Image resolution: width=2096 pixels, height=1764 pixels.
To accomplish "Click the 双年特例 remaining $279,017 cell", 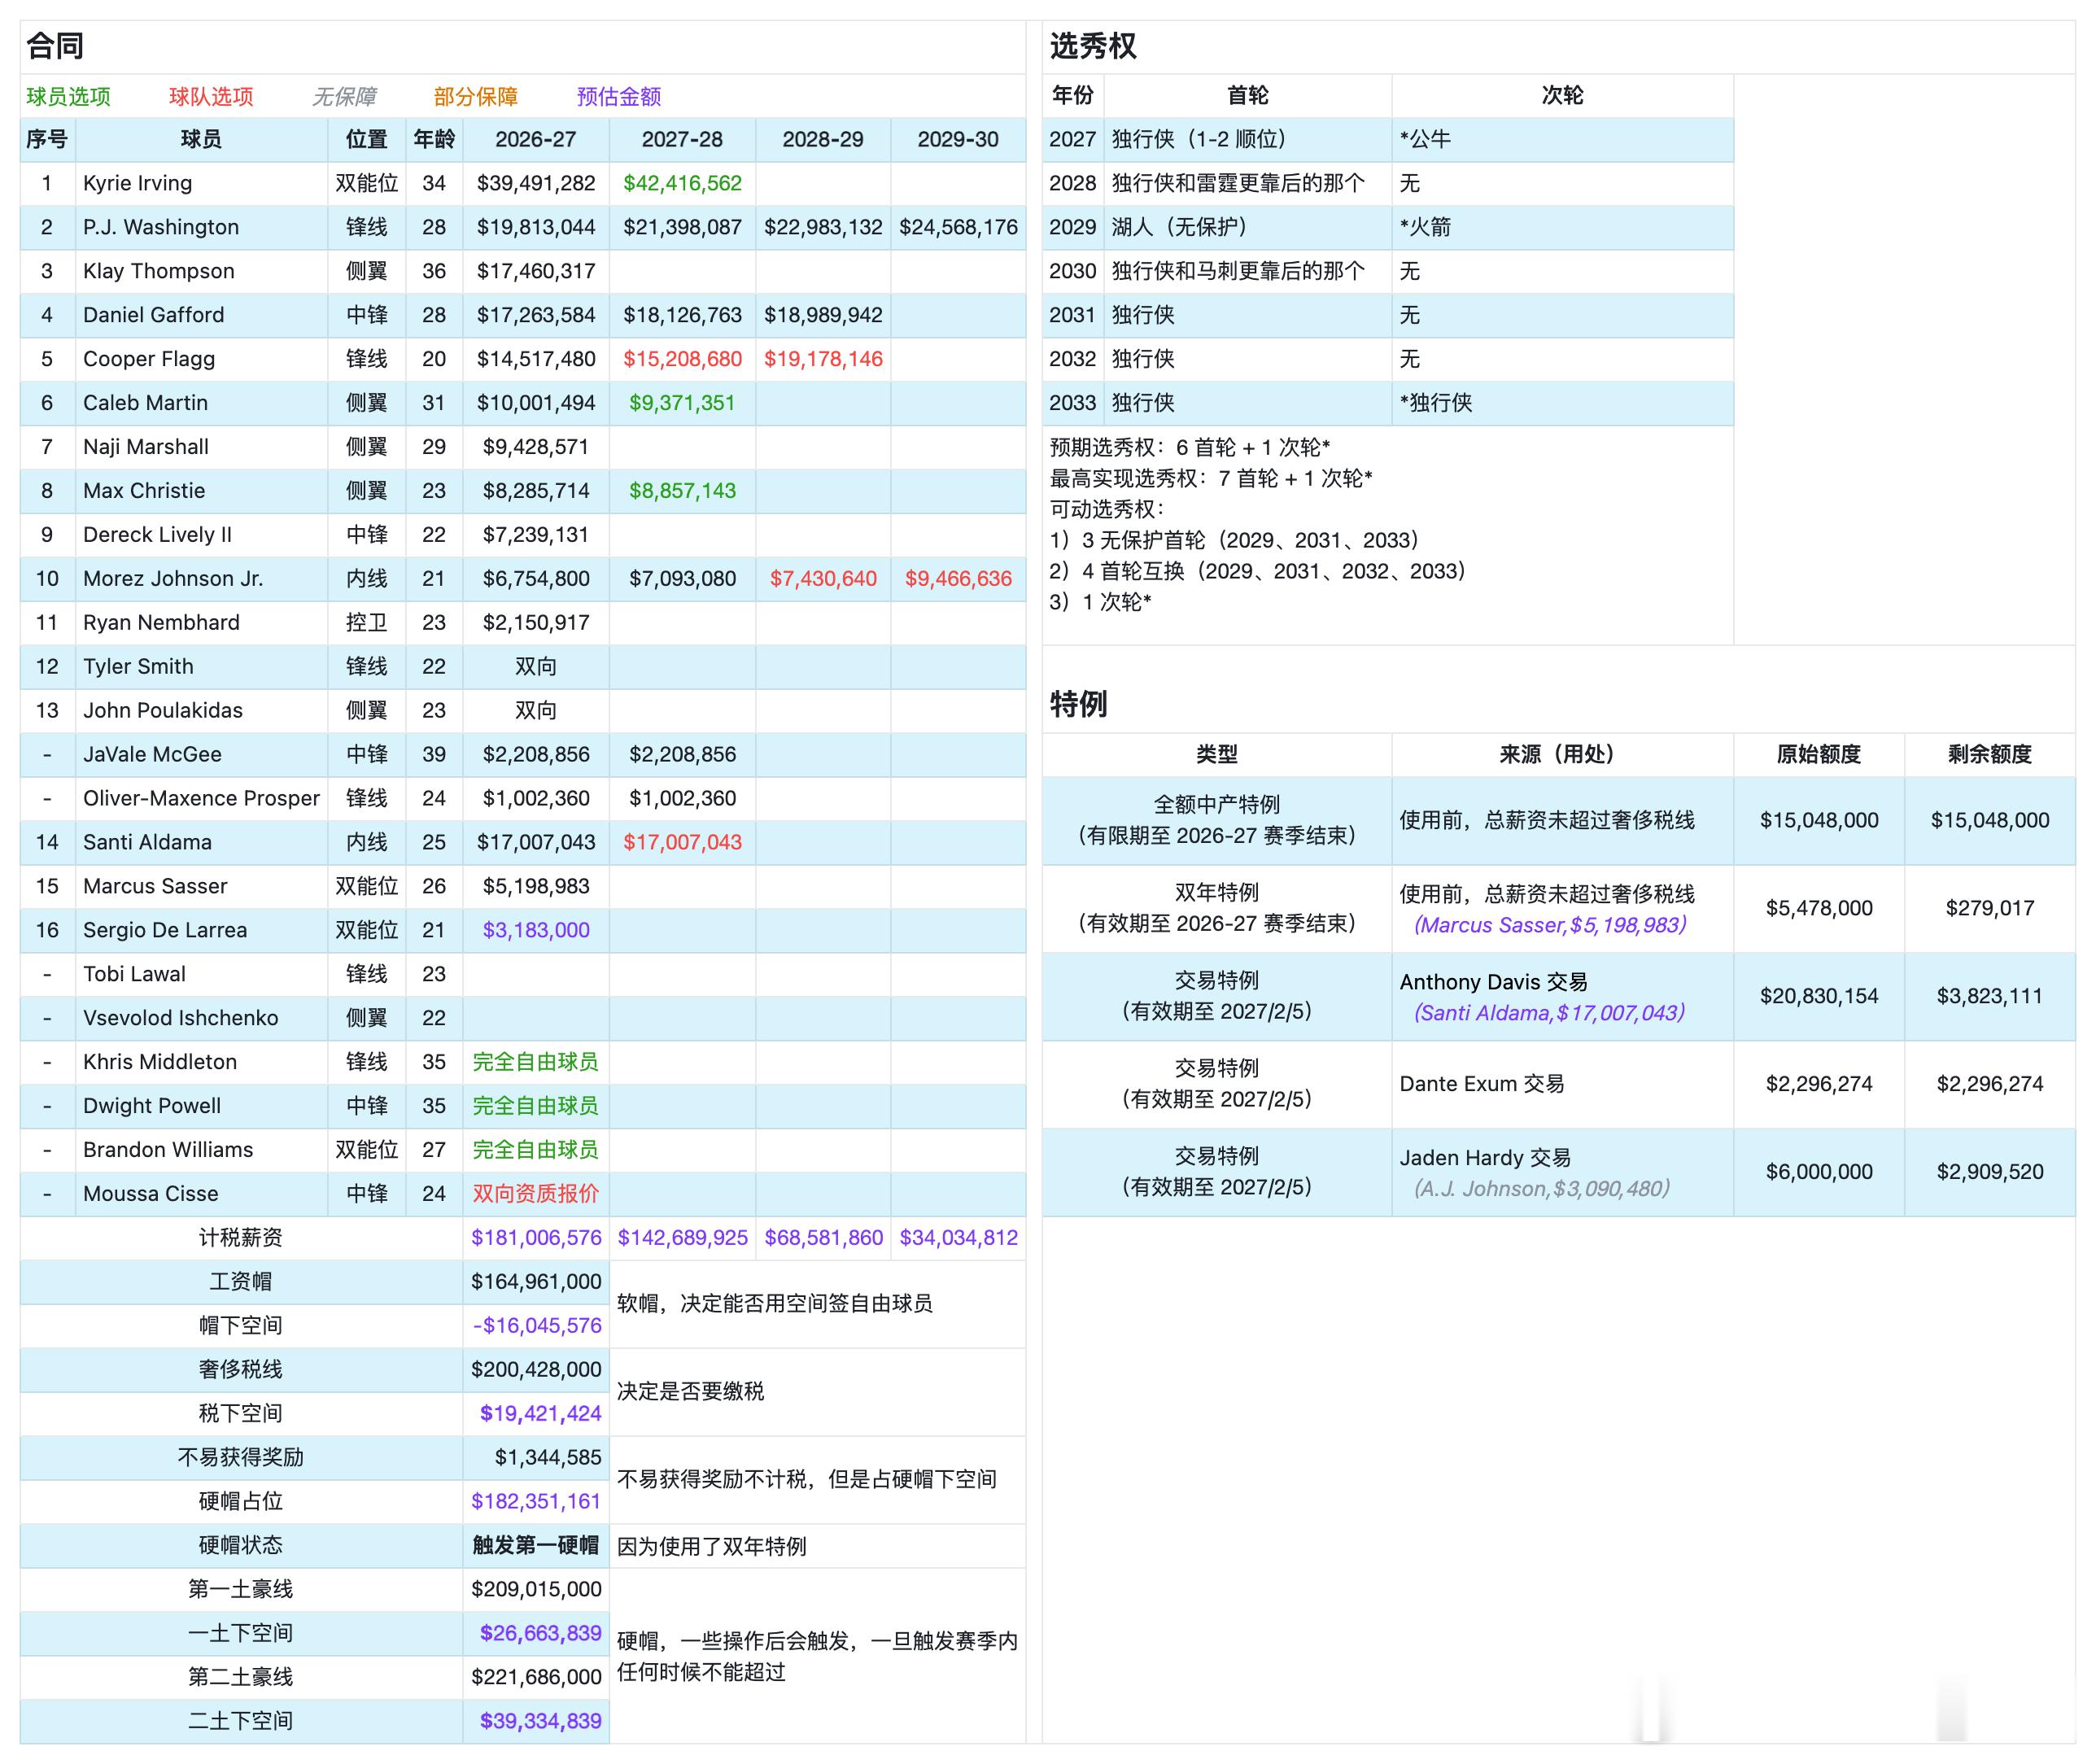I will pos(1989,909).
